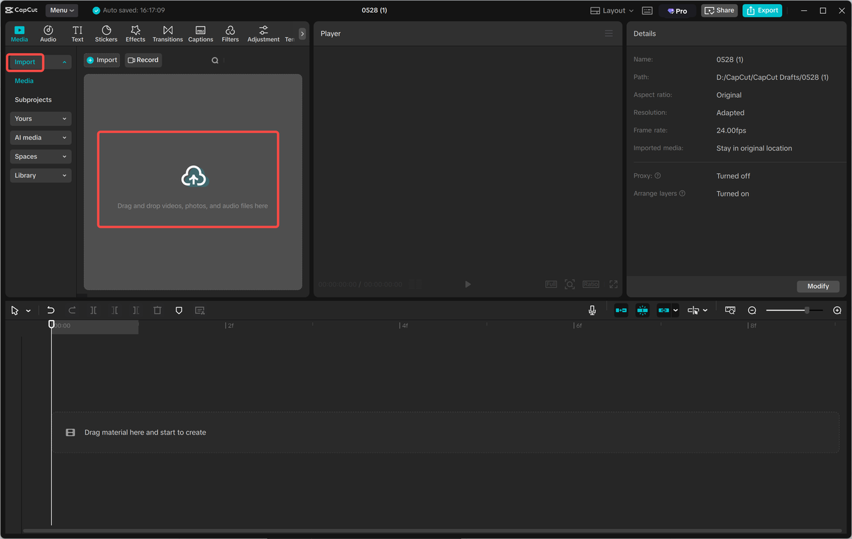Open the Menu at the top left
852x539 pixels.
(61, 10)
